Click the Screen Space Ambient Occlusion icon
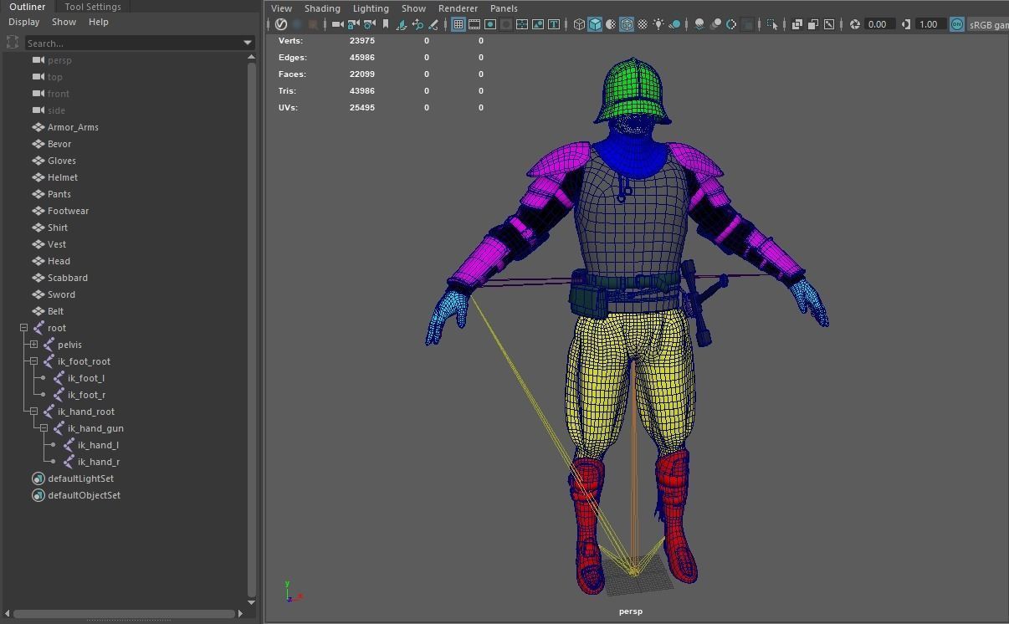 point(699,24)
